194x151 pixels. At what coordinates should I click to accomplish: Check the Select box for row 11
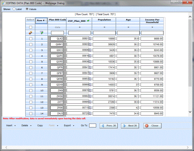click(31, 96)
